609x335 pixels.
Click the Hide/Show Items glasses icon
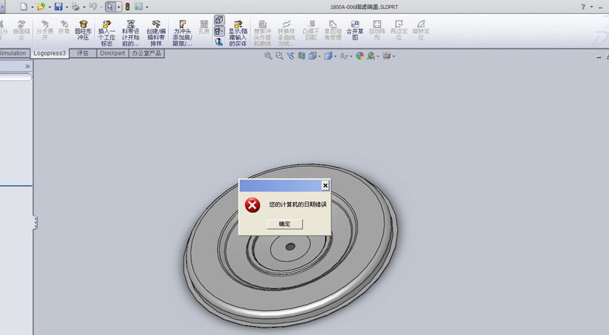(344, 56)
